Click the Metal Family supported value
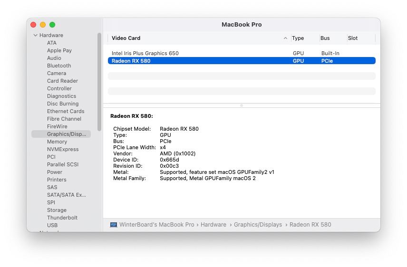Screen dimensions: 407x267 pos(208,179)
